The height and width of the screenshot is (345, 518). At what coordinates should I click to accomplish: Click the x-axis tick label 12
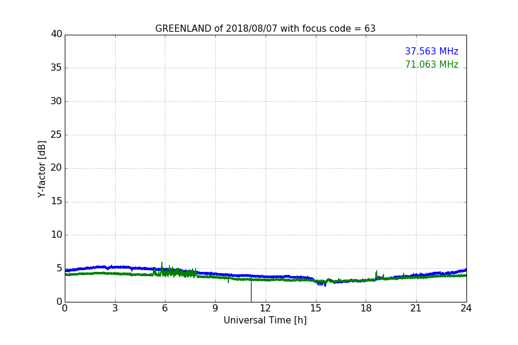[265, 308]
